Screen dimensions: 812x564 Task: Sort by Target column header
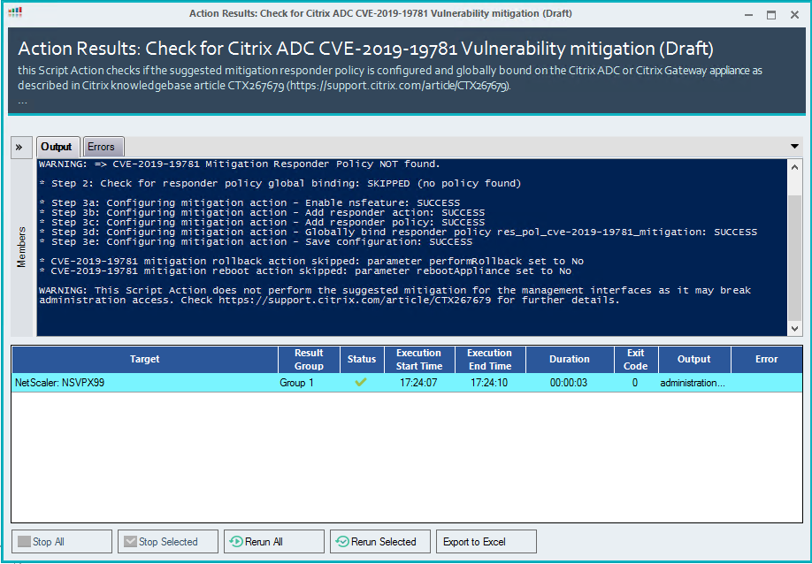pyautogui.click(x=144, y=359)
